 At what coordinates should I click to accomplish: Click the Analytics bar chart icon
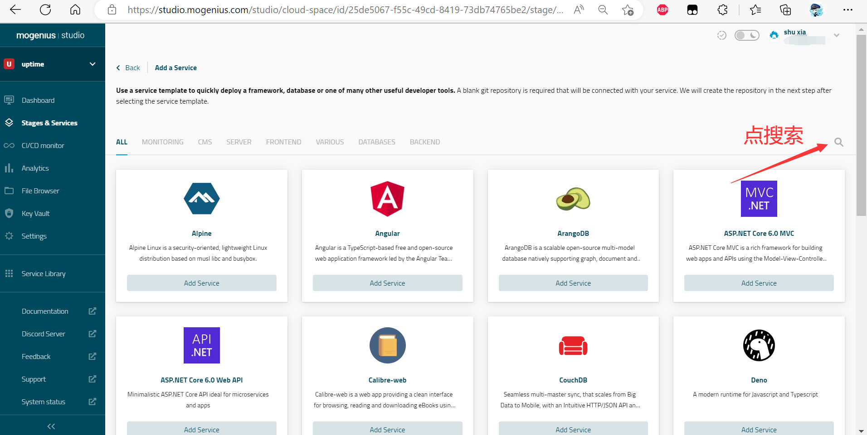coord(9,168)
